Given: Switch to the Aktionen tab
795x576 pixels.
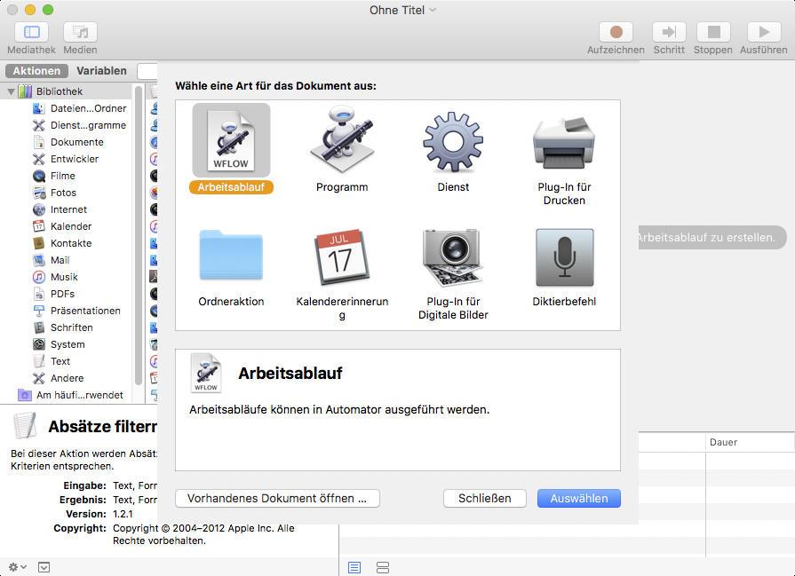Looking at the screenshot, I should click(36, 71).
